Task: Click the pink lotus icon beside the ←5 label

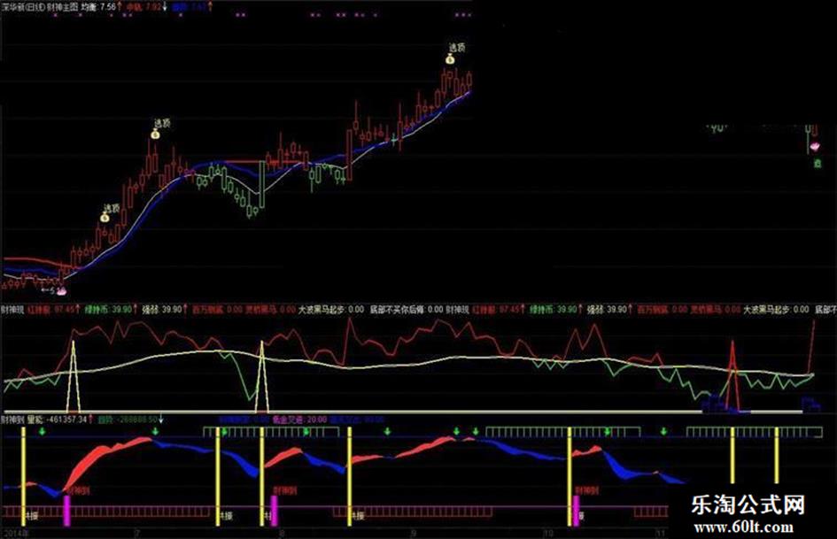Action: tap(61, 291)
